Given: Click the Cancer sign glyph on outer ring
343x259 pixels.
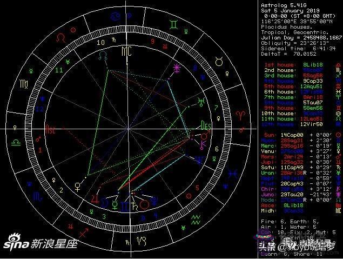Looking at the screenshot, I should 115,16.
